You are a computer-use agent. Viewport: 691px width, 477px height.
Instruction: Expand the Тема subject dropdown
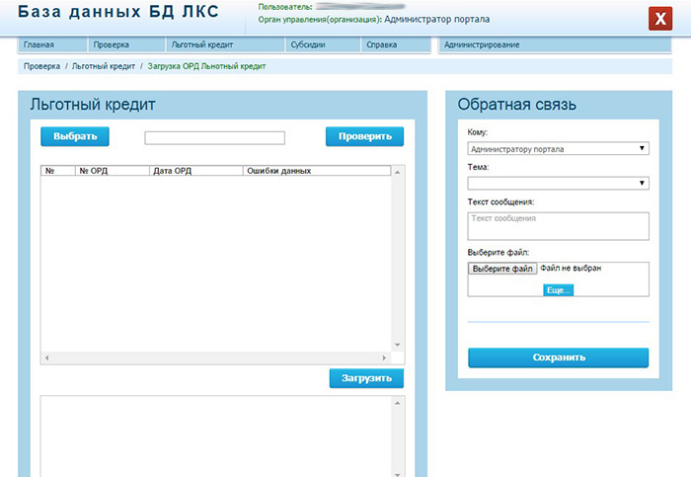click(x=558, y=183)
